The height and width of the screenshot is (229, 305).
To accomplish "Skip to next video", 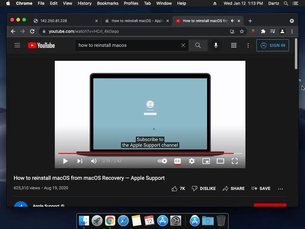I will click(x=80, y=161).
